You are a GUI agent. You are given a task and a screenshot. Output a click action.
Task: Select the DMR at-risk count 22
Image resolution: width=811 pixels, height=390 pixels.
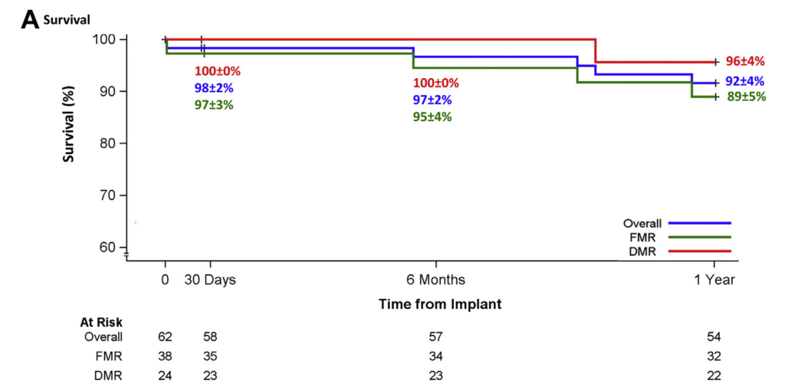[714, 375]
